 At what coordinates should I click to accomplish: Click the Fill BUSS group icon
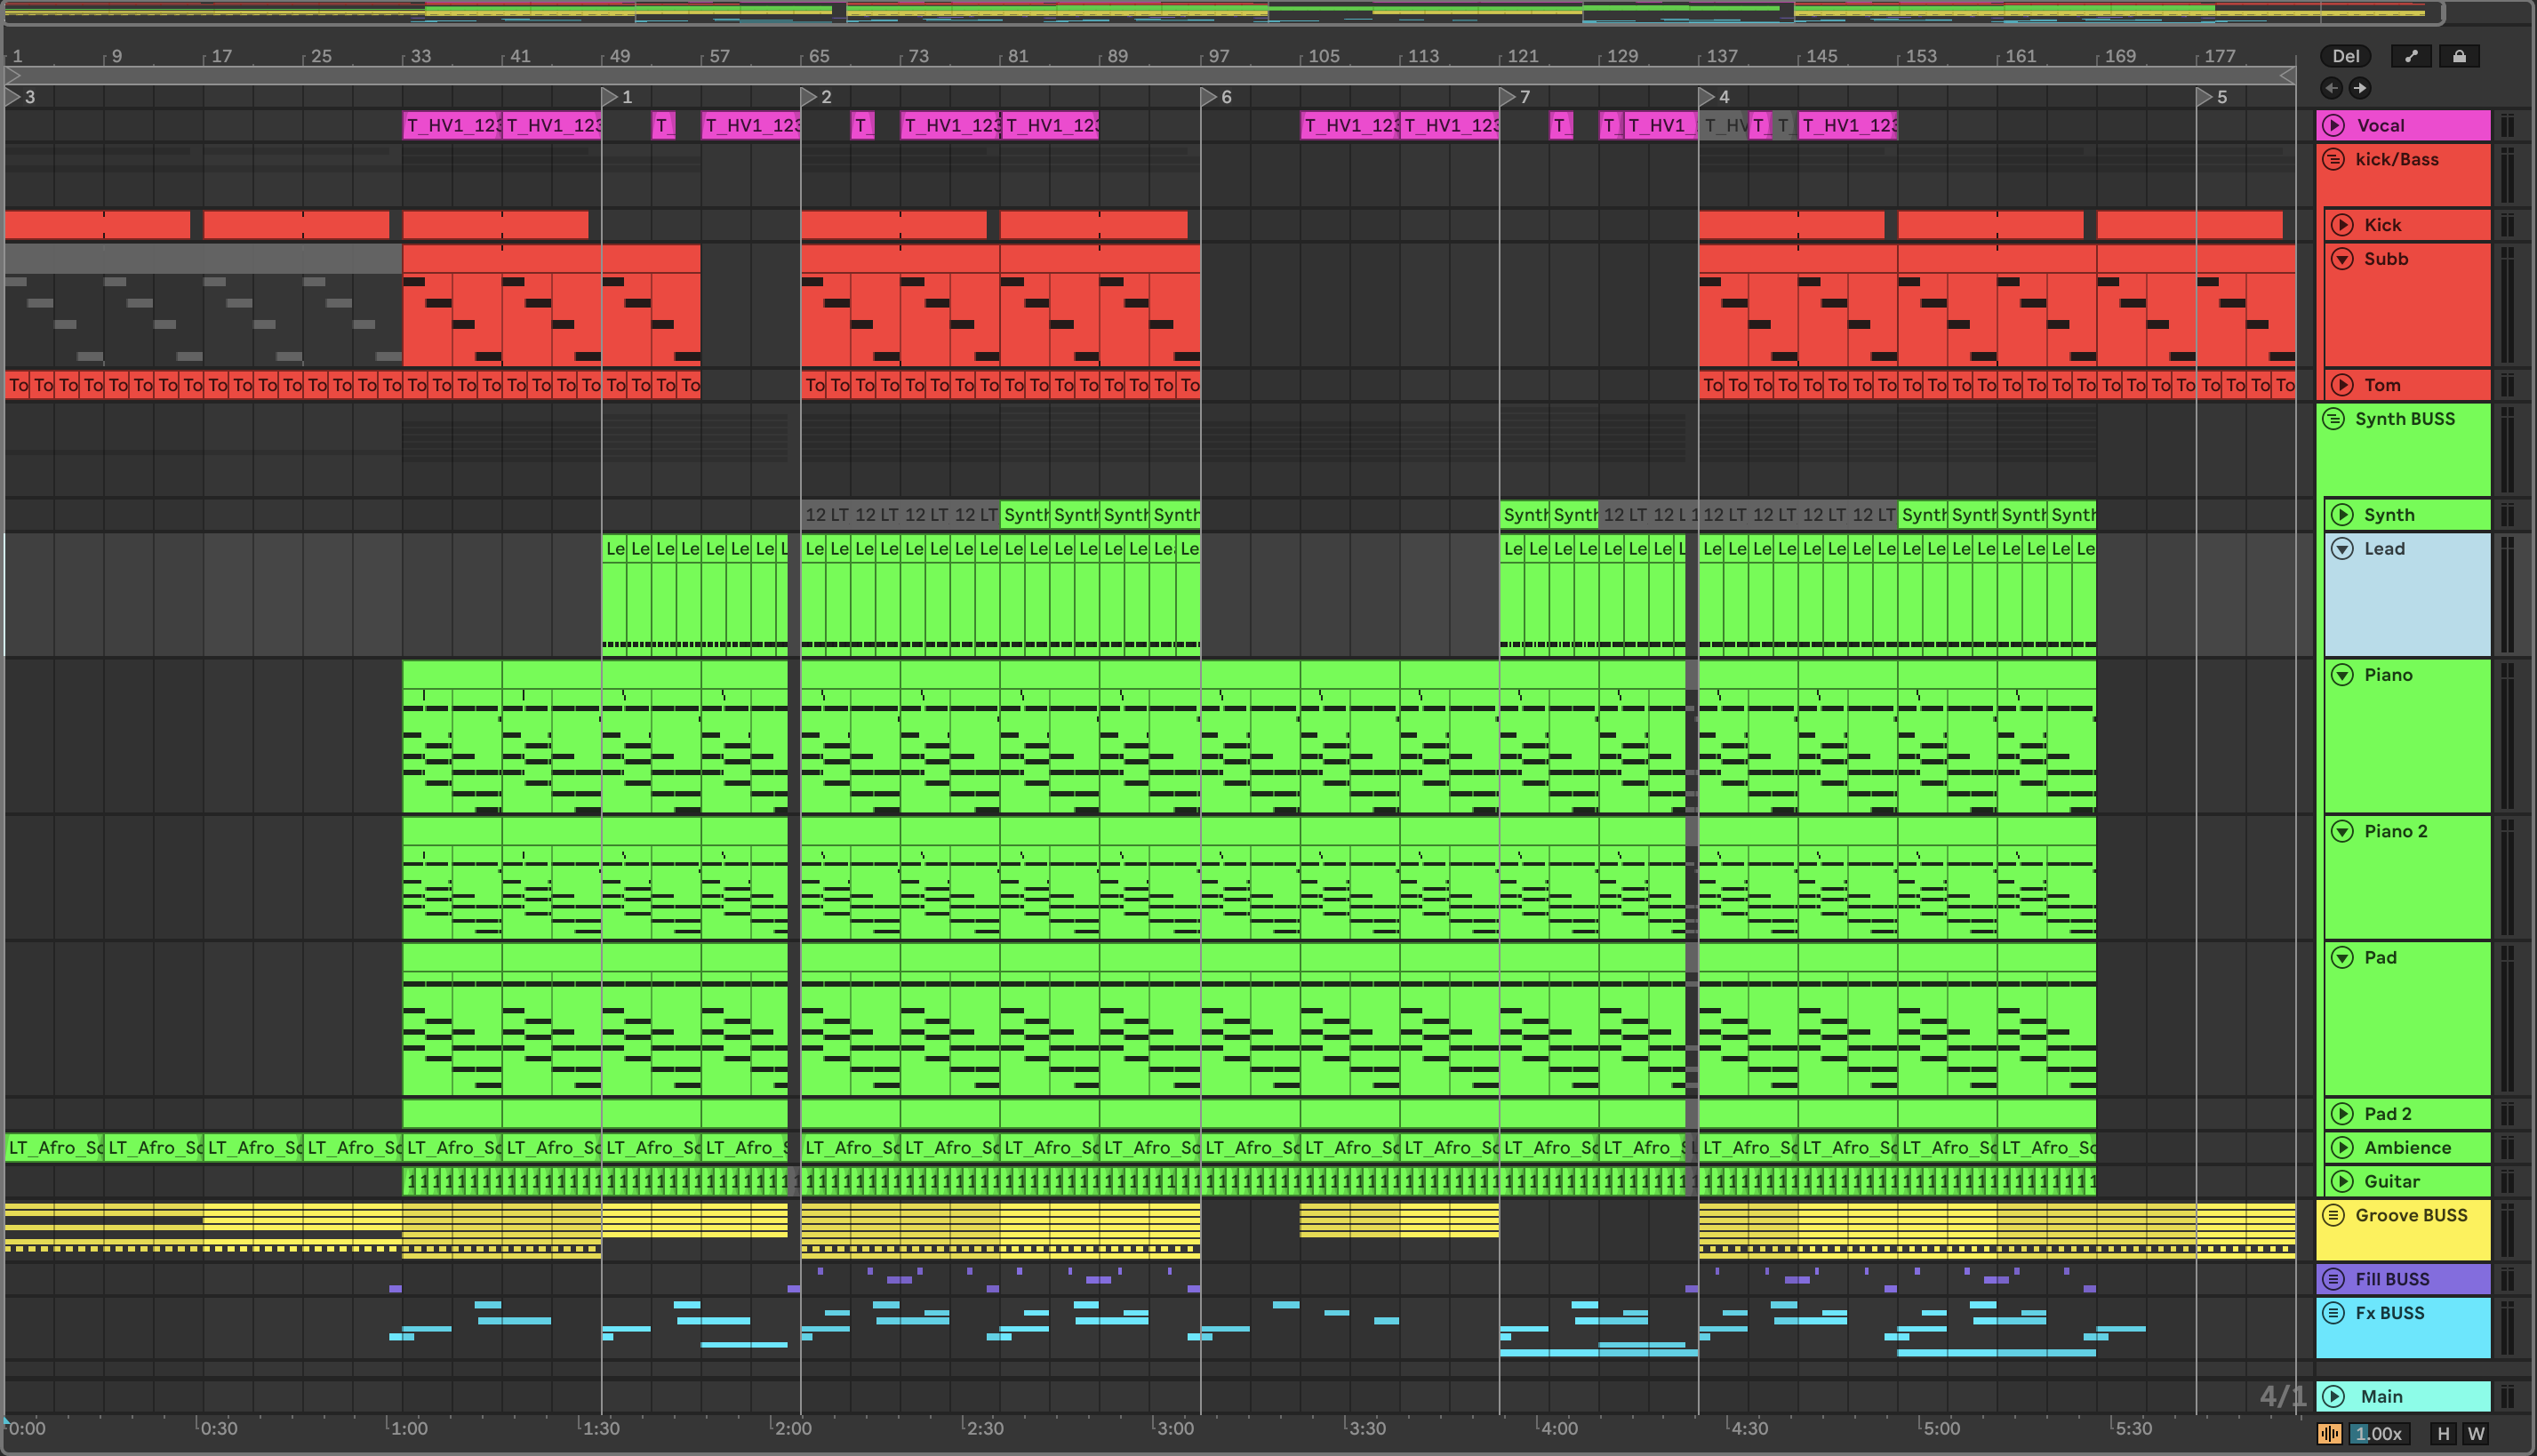2333,1279
